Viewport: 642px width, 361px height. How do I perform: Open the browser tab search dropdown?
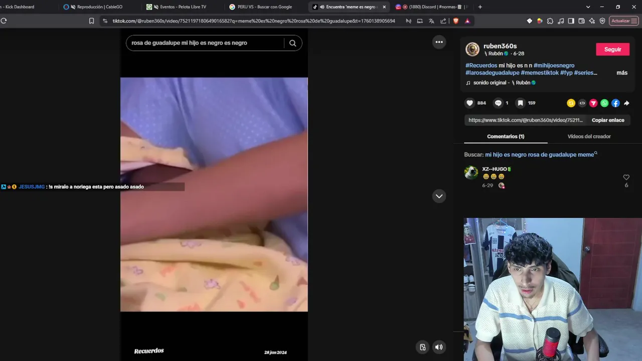tap(588, 7)
